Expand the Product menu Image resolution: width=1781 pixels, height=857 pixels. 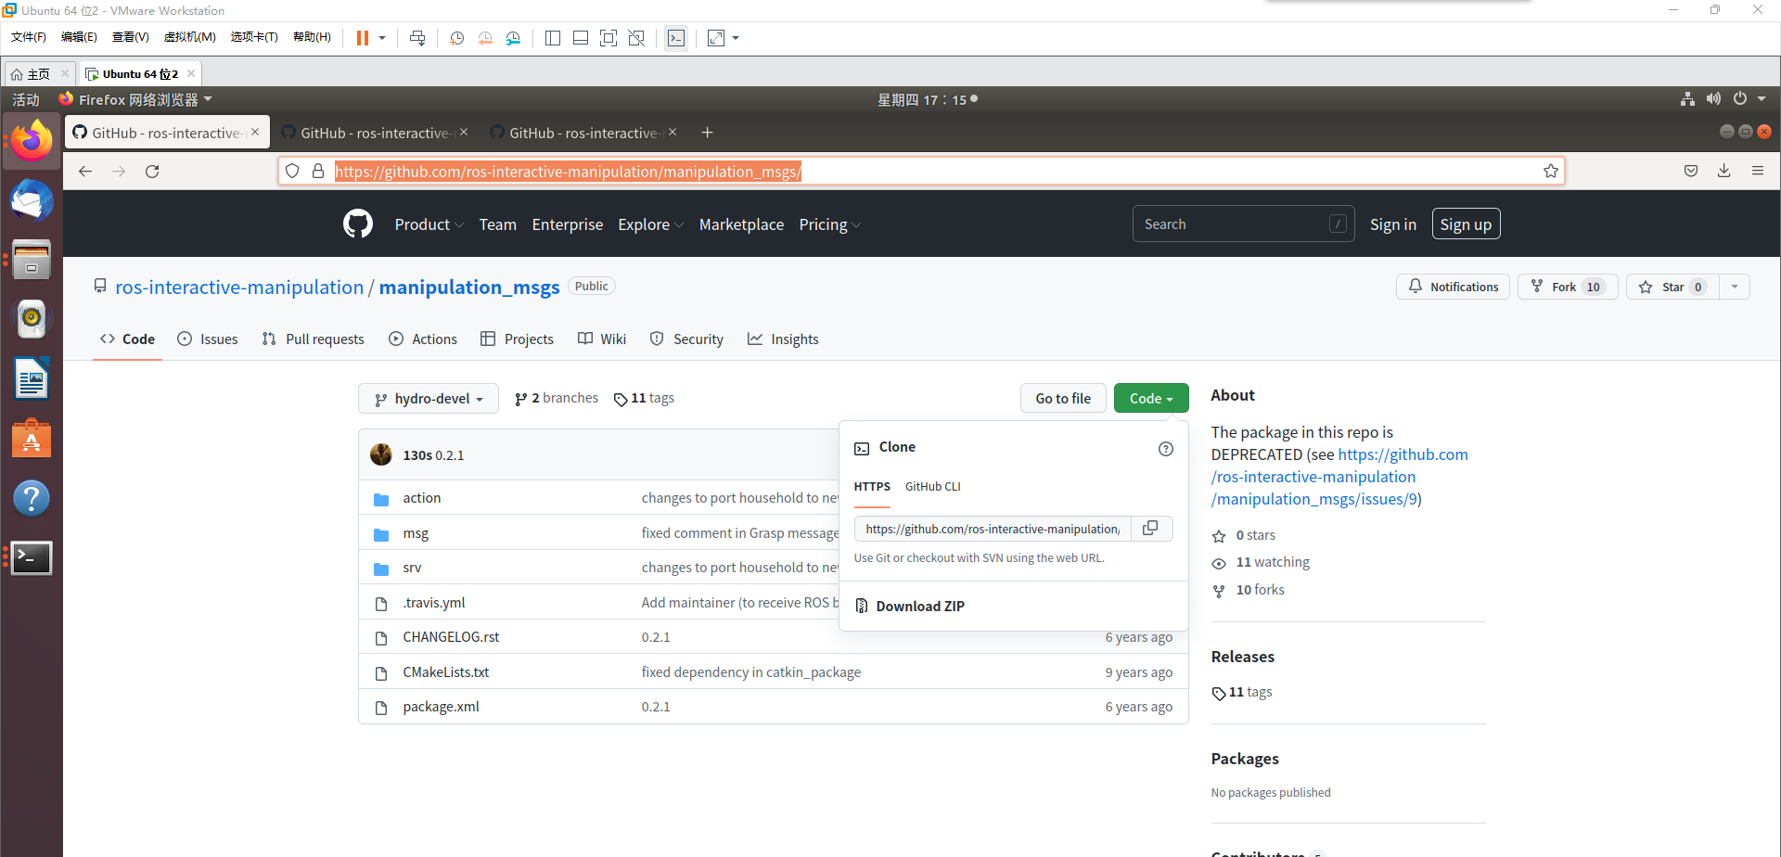(429, 224)
